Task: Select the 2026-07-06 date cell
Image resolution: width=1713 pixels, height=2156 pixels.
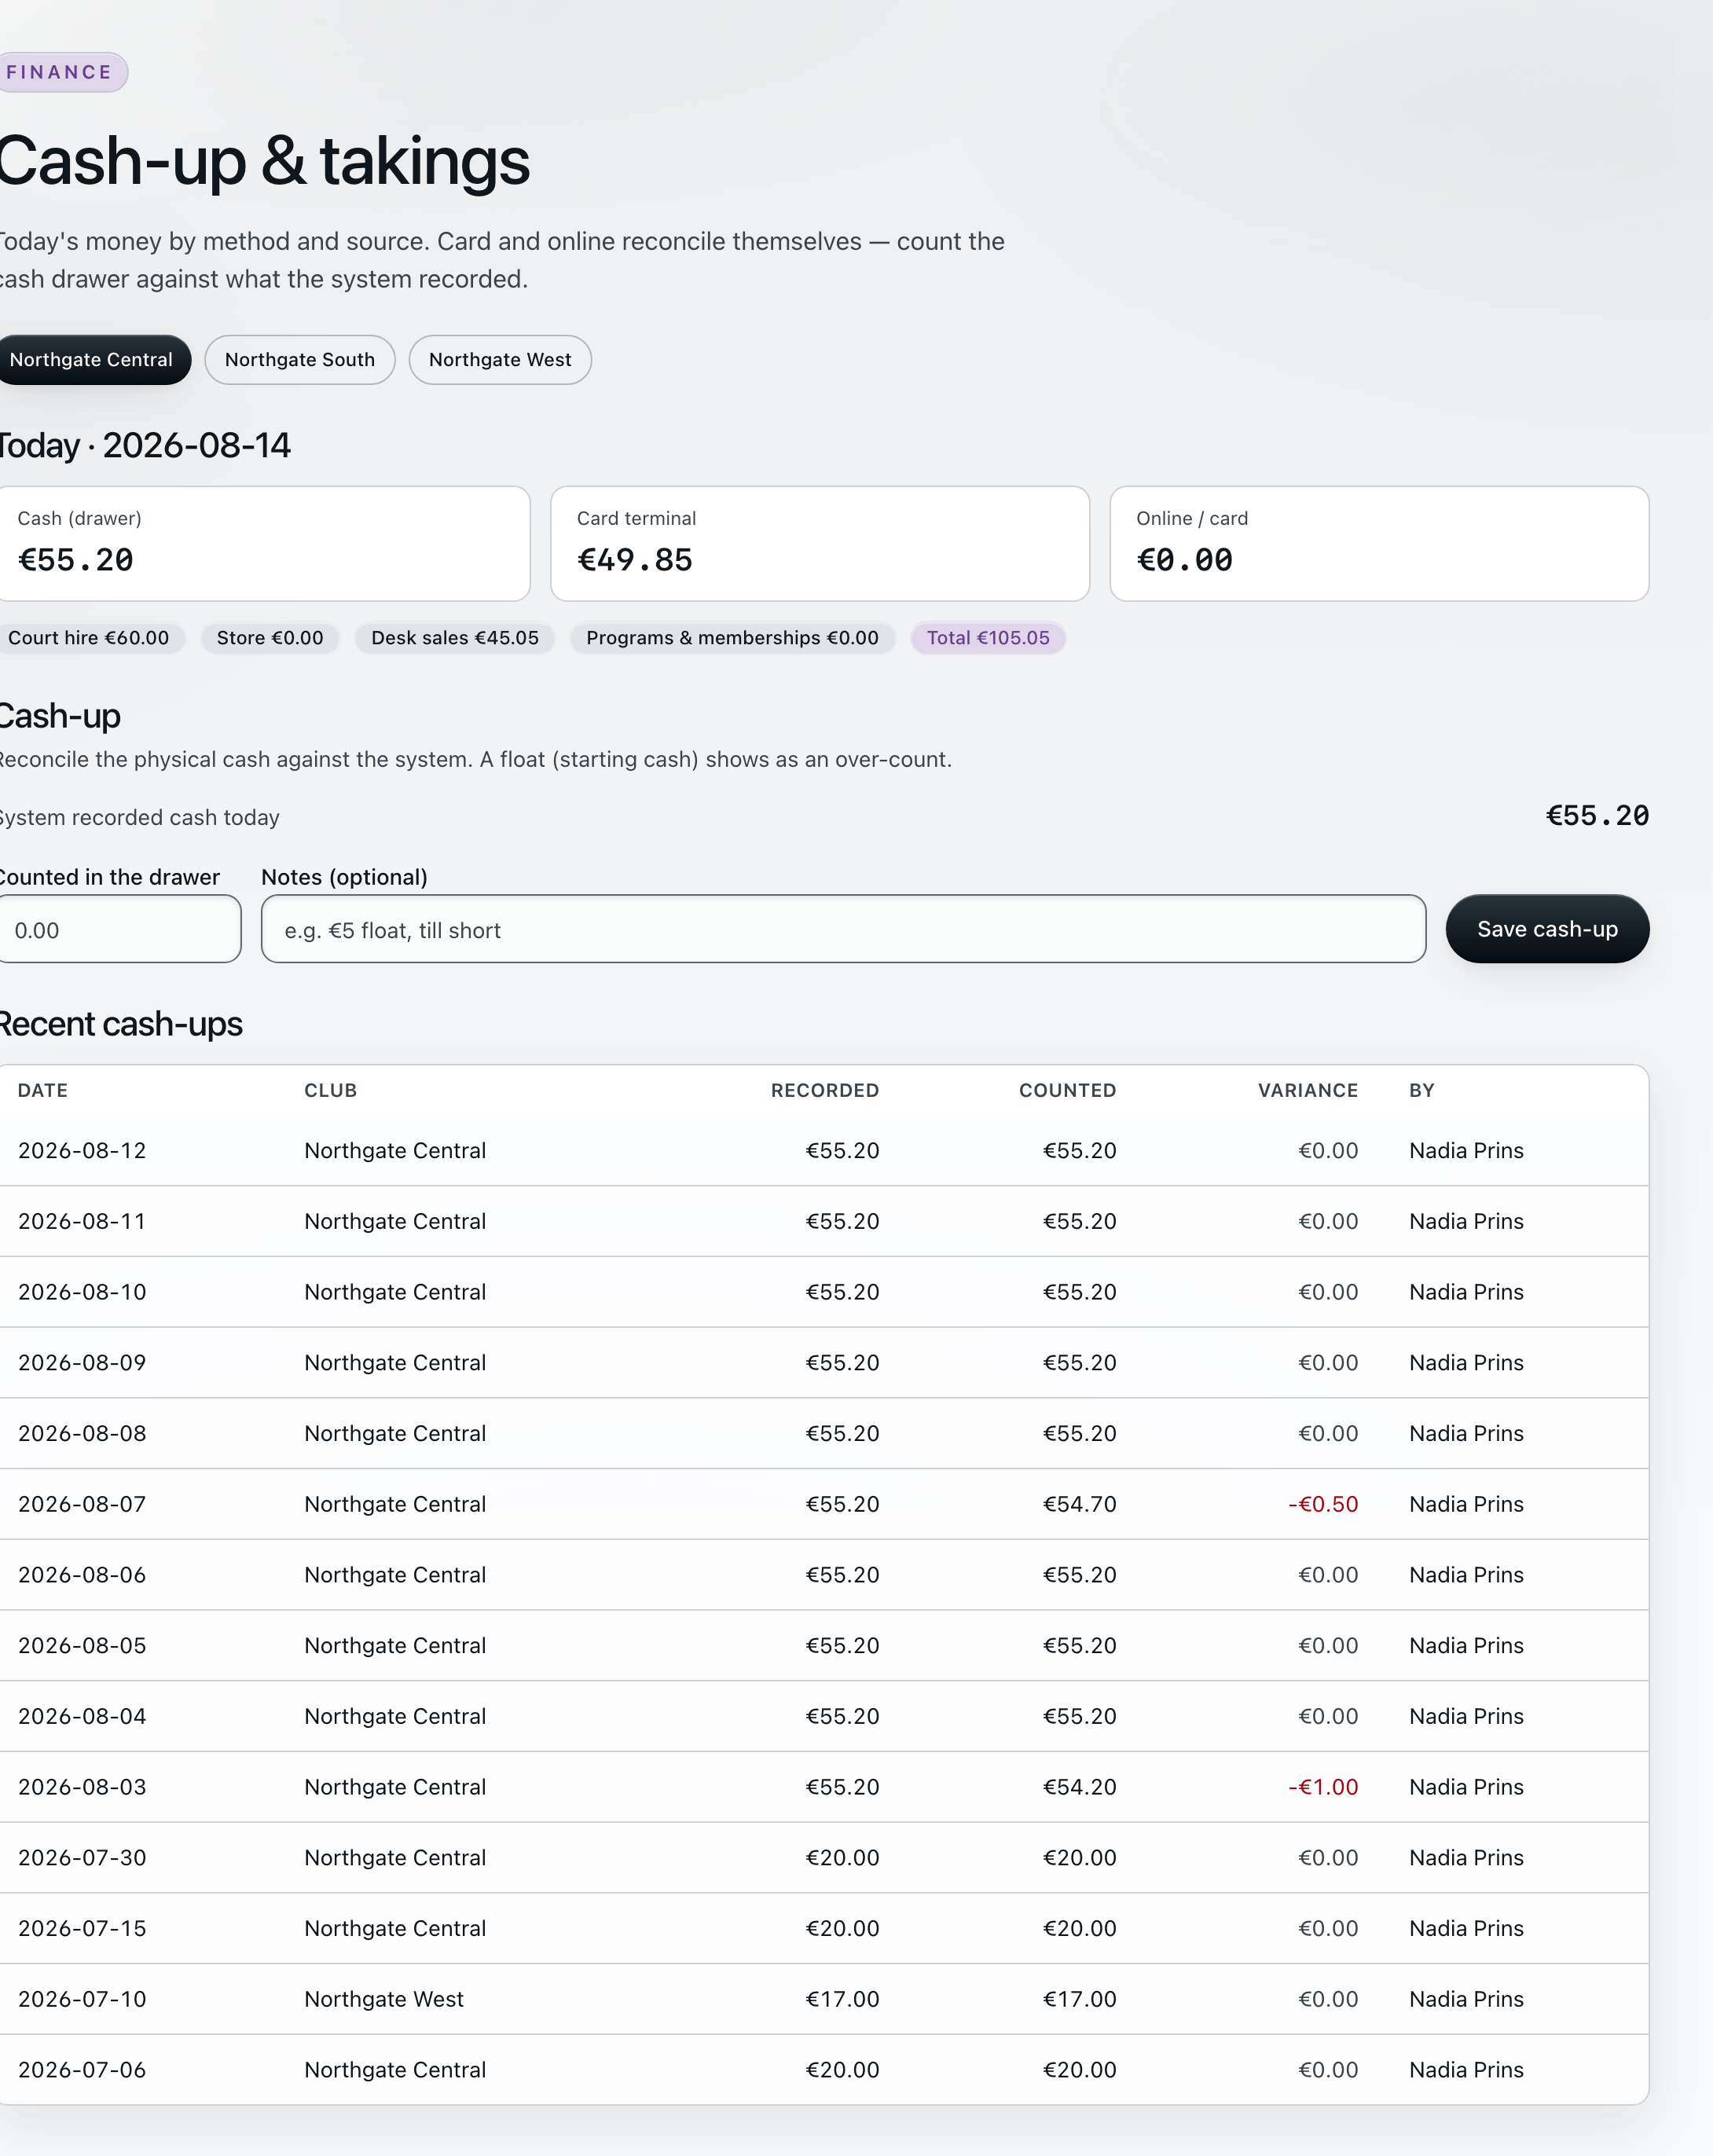Action: click(x=82, y=2070)
